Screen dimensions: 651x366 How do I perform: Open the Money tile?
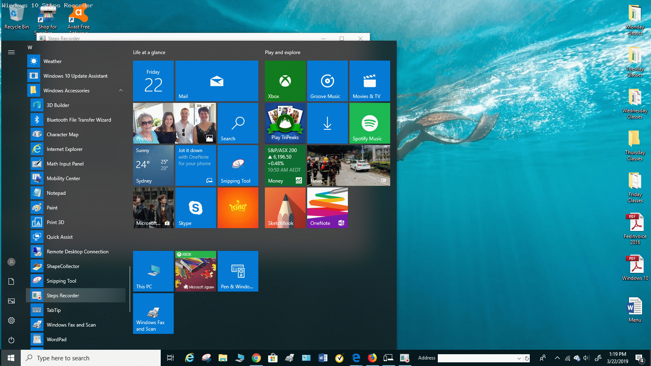pyautogui.click(x=285, y=166)
